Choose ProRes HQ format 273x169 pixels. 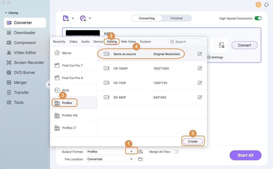point(74,115)
